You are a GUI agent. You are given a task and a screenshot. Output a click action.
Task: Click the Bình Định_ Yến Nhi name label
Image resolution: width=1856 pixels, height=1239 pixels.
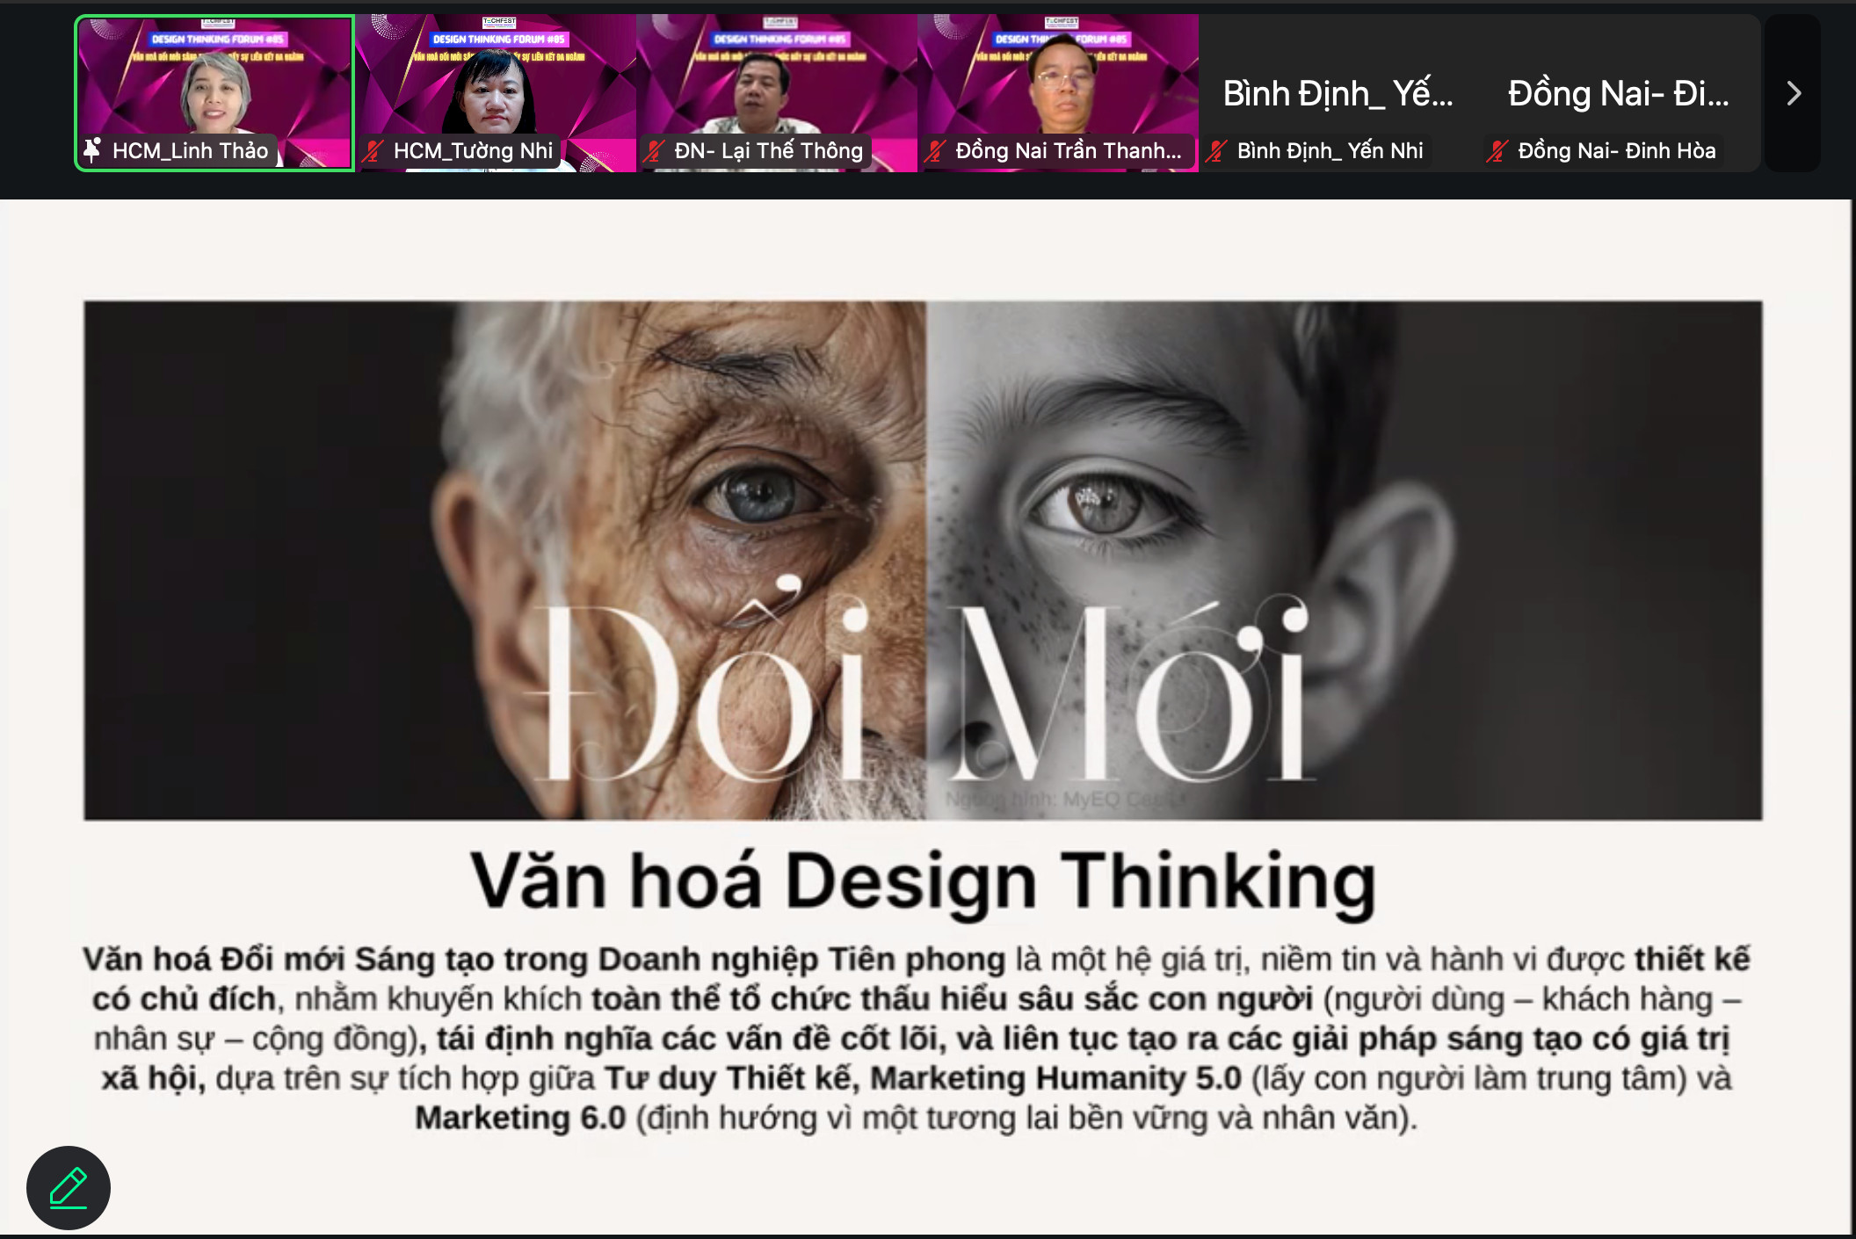[x=1330, y=151]
